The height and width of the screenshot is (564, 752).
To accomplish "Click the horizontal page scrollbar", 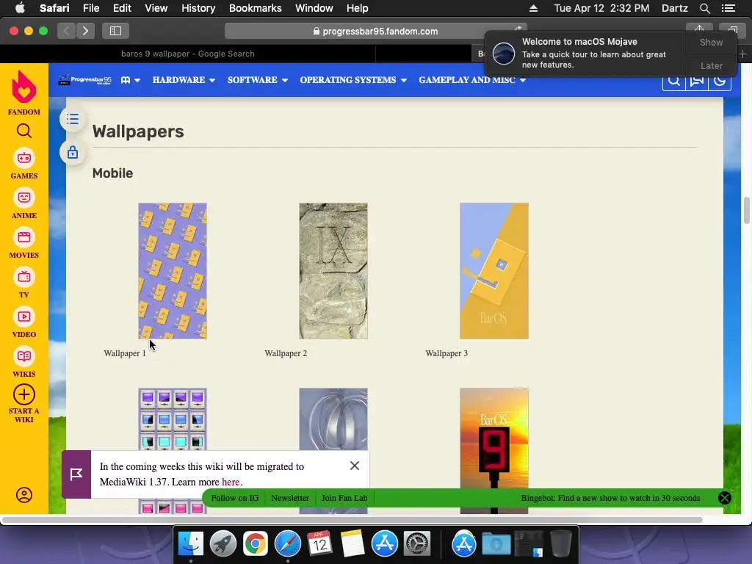I will (352, 520).
